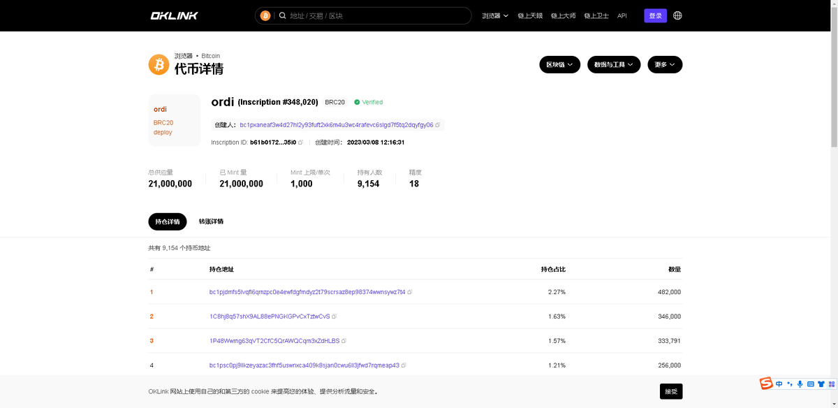Expand the 更多 dropdown button
The image size is (838, 408).
665,65
